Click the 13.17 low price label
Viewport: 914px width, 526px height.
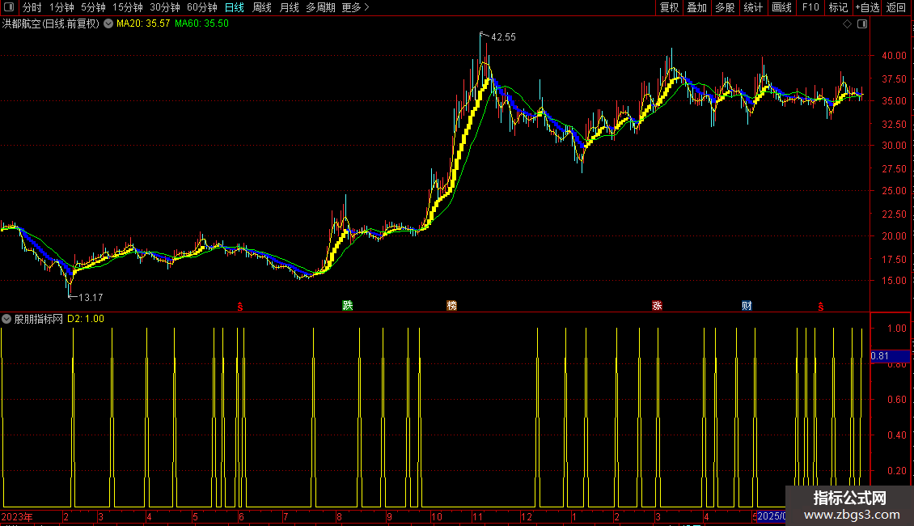point(91,298)
